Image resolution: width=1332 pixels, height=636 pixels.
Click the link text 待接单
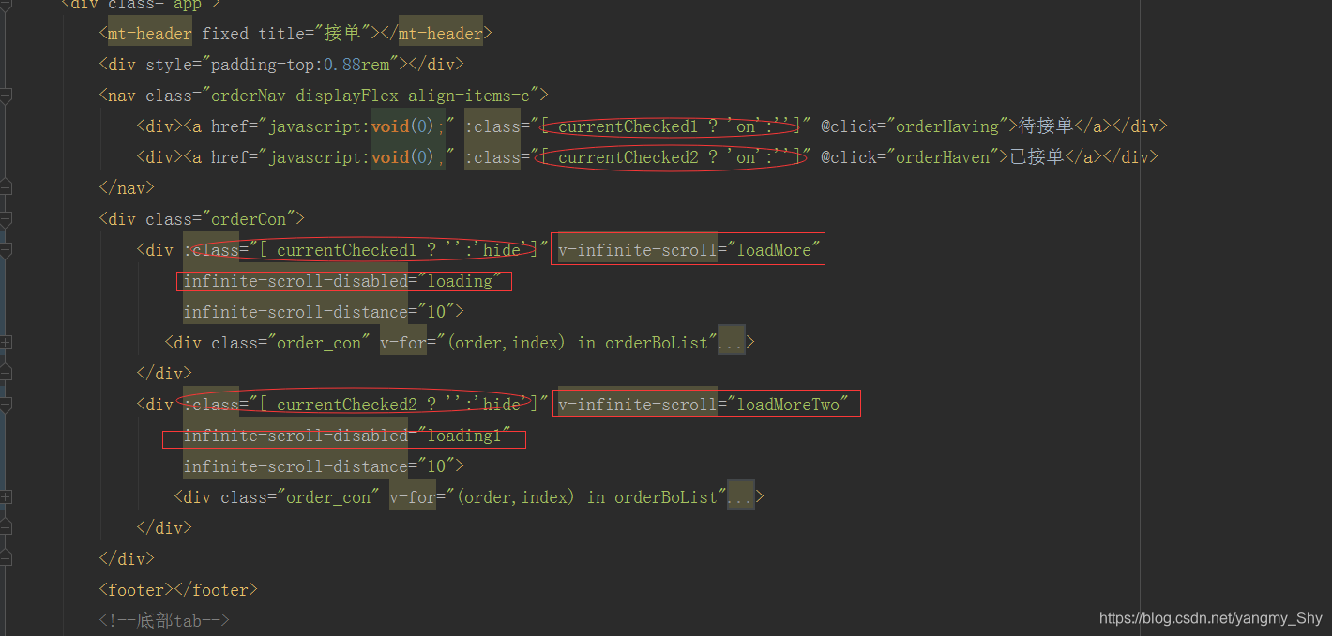(1045, 126)
